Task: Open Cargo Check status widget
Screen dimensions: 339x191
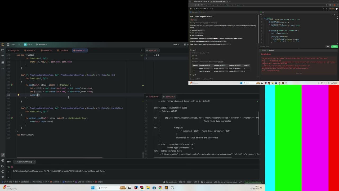Action: [x=170, y=182]
